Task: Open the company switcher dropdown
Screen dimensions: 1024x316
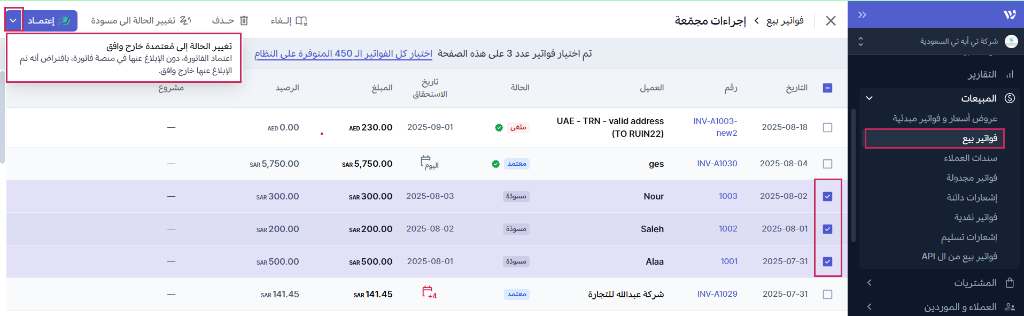Action: click(860, 41)
